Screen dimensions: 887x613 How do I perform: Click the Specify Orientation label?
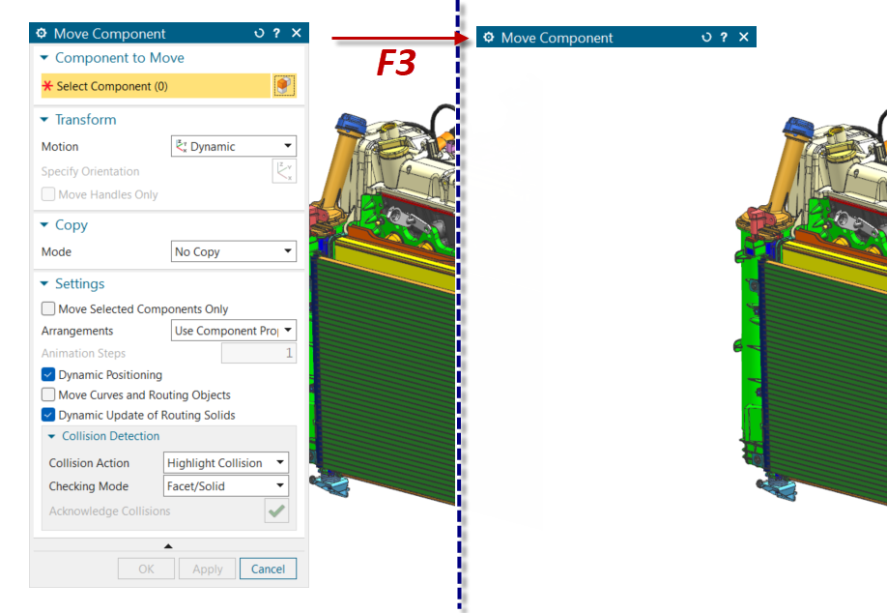(x=90, y=171)
